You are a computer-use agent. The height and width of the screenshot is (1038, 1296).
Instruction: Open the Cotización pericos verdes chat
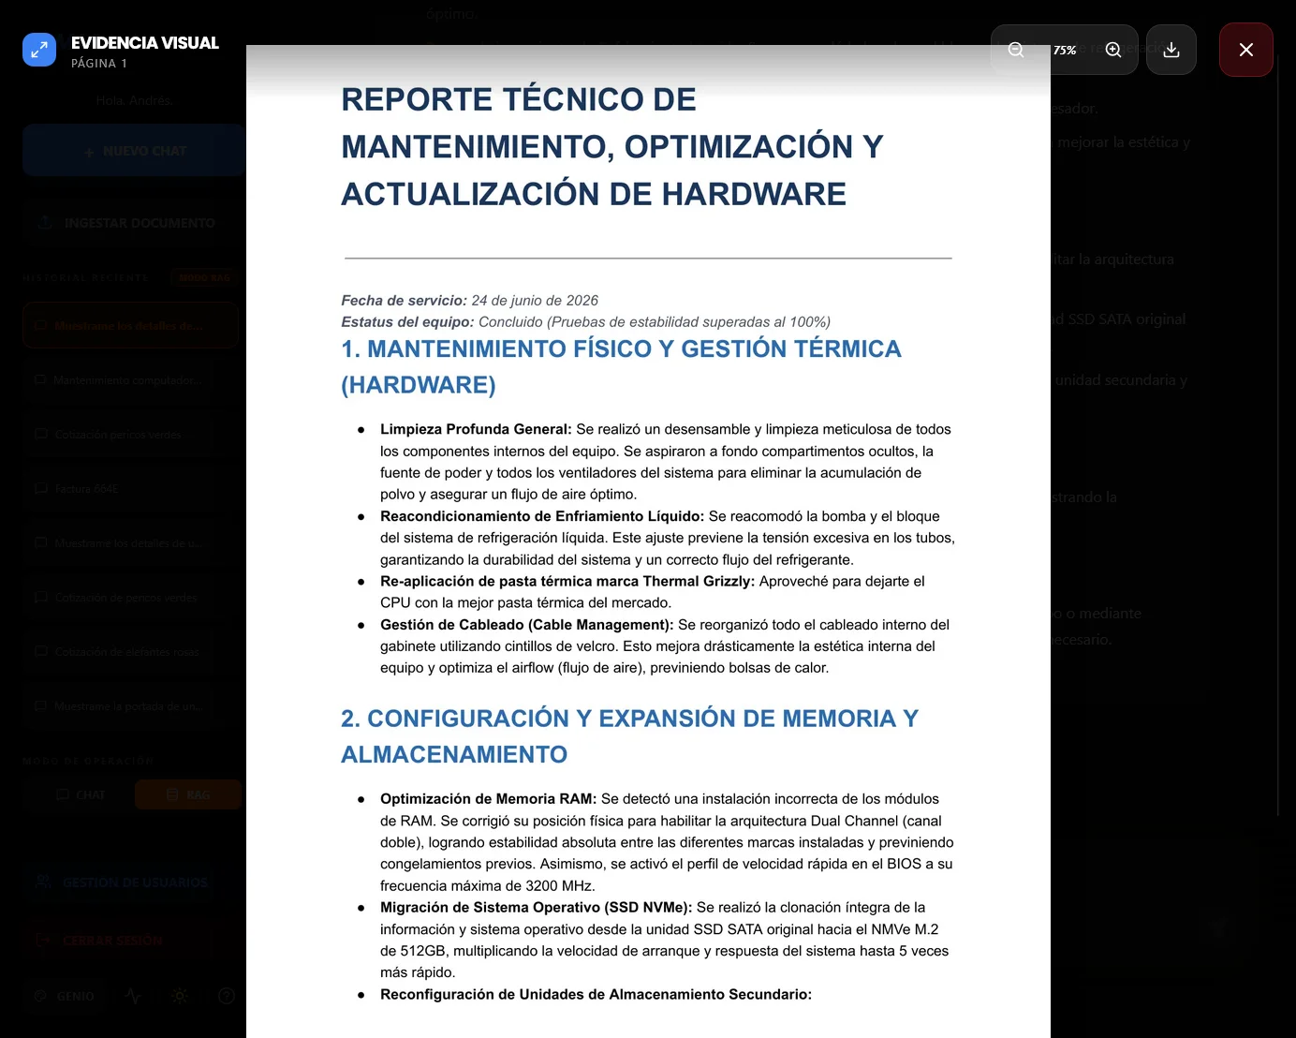coord(119,435)
